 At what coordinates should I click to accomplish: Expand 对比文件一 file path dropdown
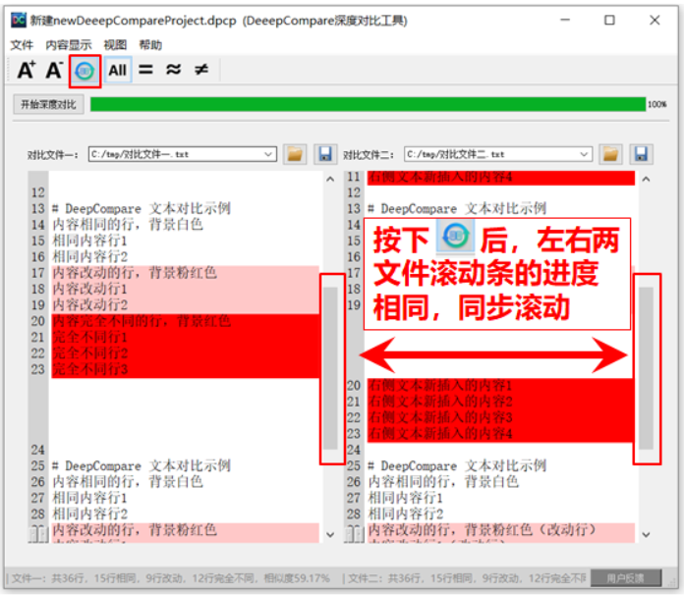tap(269, 154)
